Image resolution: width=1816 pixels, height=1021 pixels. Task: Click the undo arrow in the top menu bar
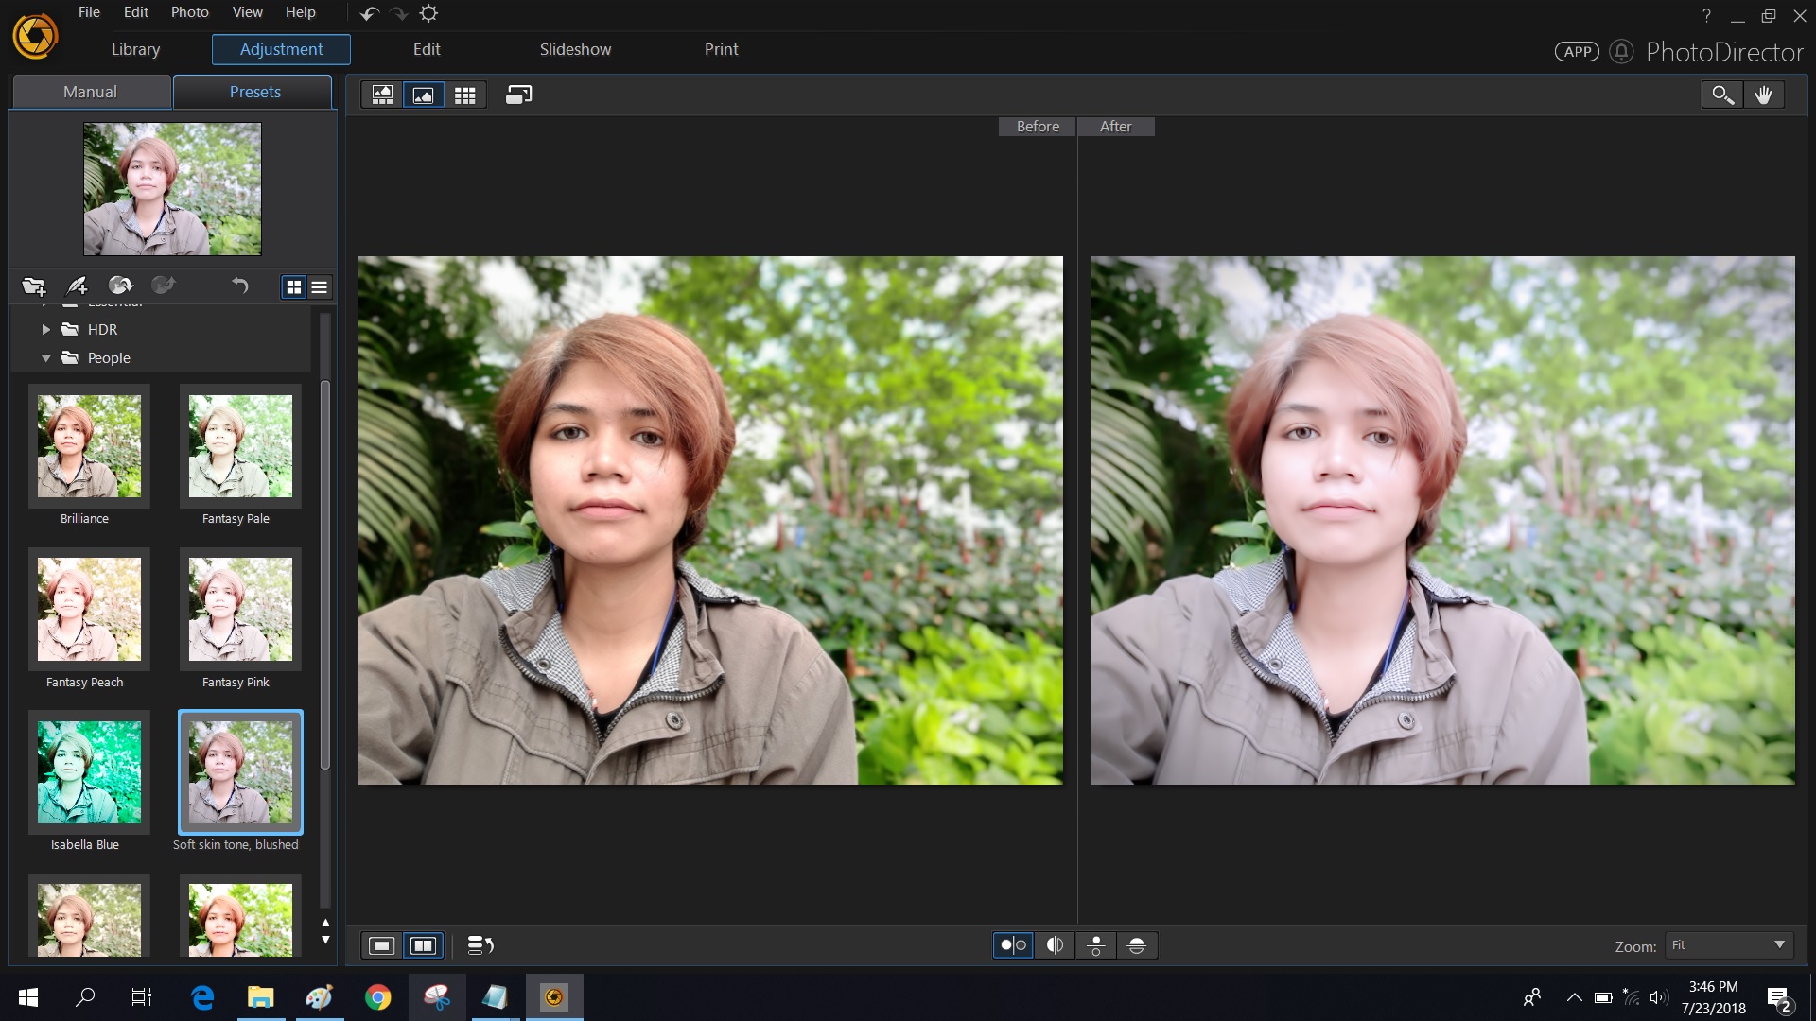pyautogui.click(x=370, y=13)
